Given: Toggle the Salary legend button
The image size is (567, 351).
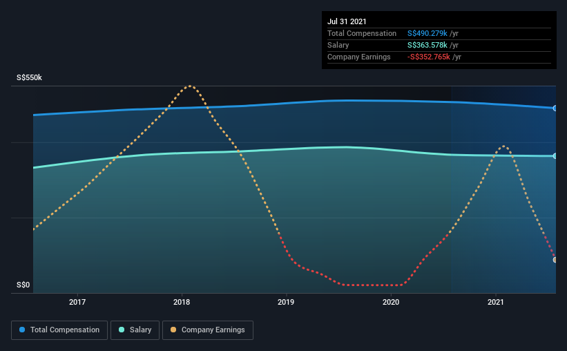Looking at the screenshot, I should [x=135, y=330].
